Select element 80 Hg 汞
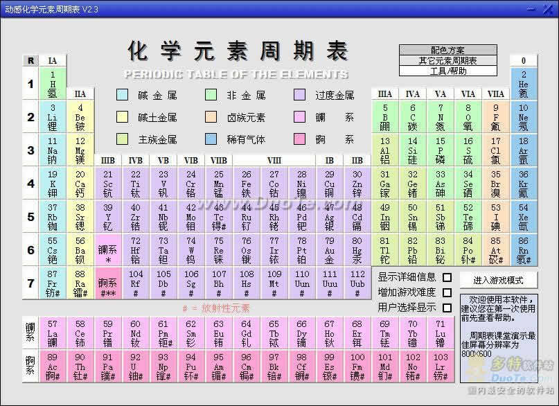559x406 pixels. coord(357,250)
